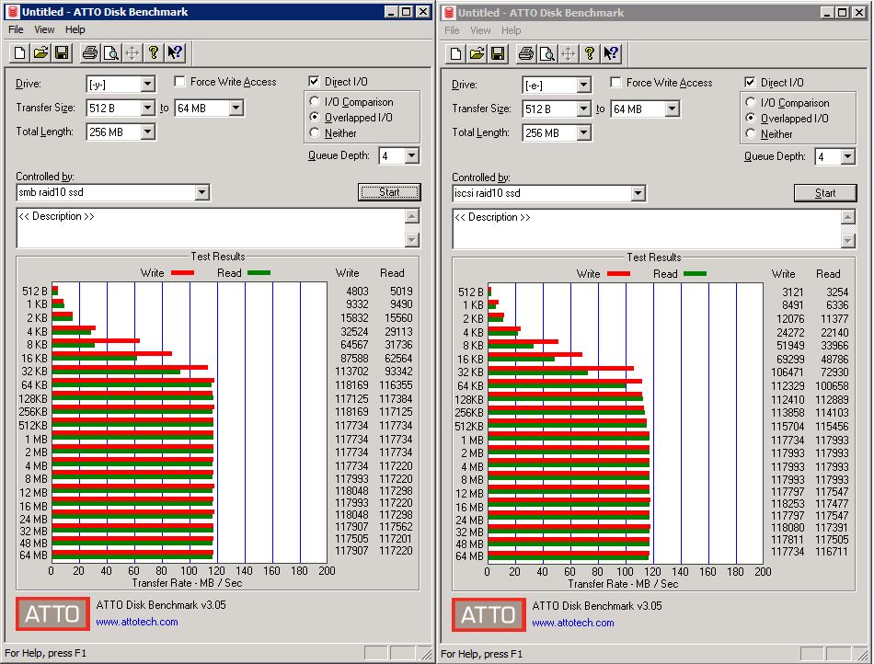Select Overlapped I/O radio in left window
This screenshot has width=874, height=664.
tap(315, 118)
